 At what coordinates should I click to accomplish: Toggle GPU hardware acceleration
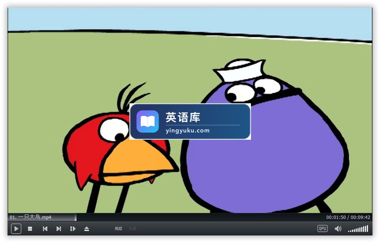(x=323, y=228)
